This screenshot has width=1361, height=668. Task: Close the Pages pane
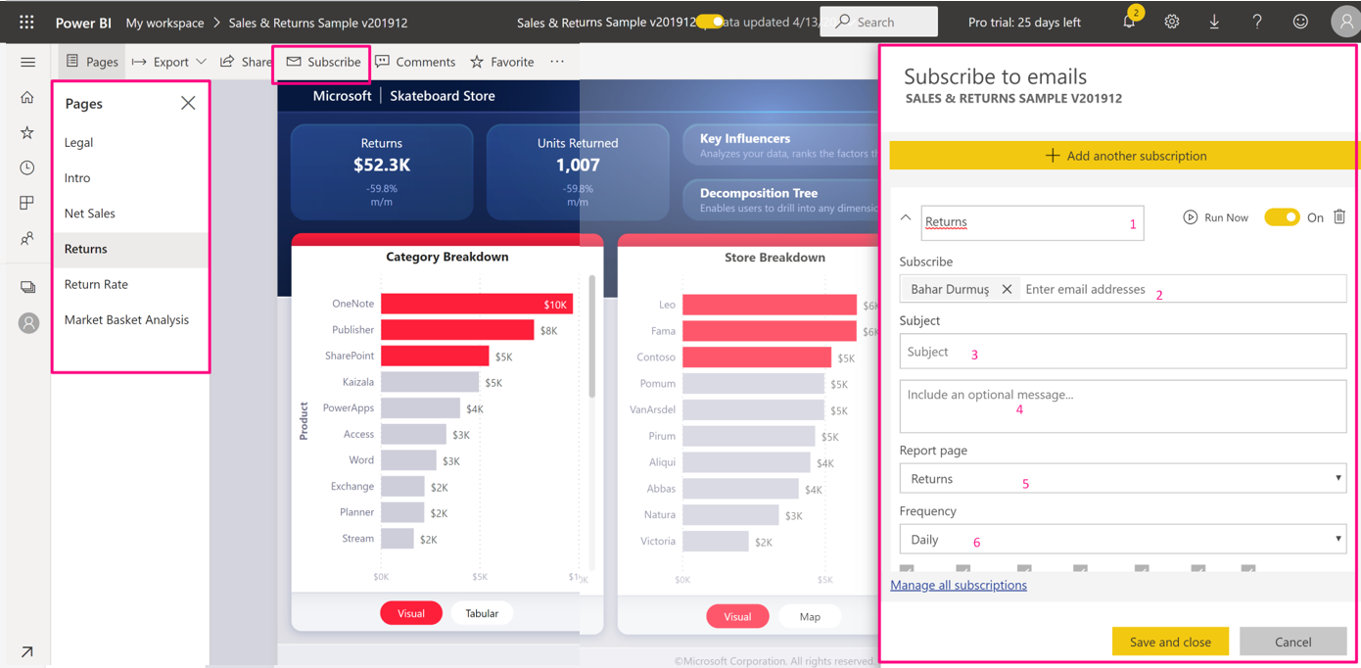(188, 103)
